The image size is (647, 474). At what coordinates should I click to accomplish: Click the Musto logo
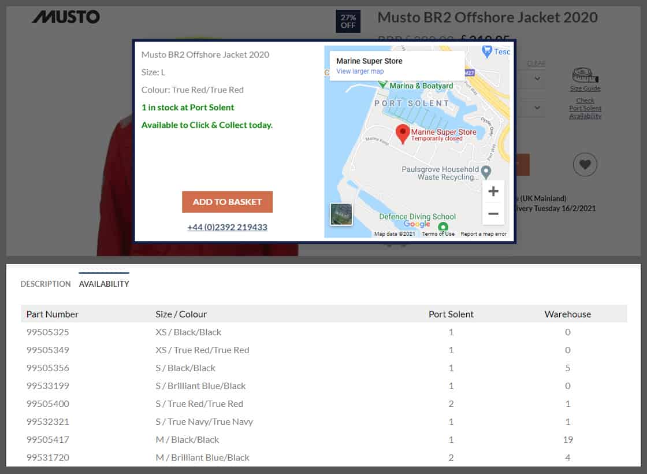[66, 17]
